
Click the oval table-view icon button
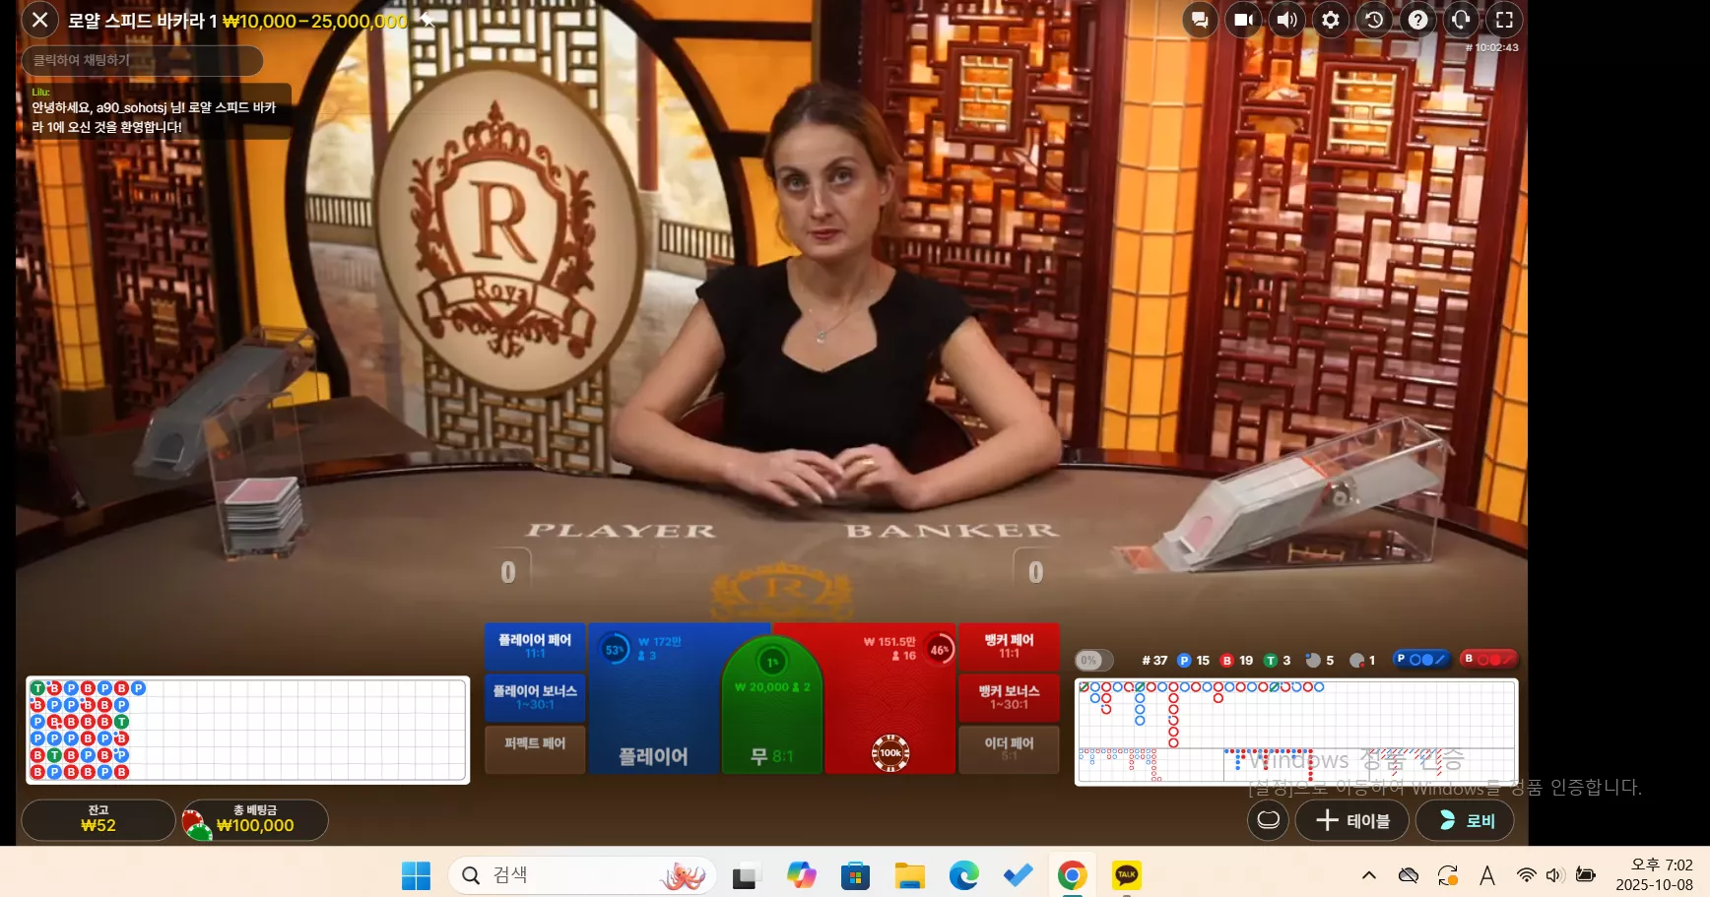click(1269, 820)
